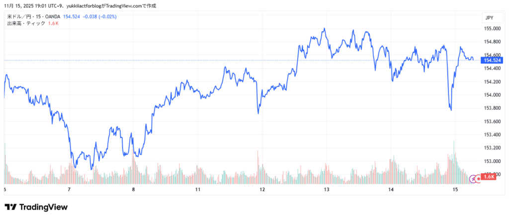Click the TradingView logo icon
The width and height of the screenshot is (509, 219).
coord(10,207)
